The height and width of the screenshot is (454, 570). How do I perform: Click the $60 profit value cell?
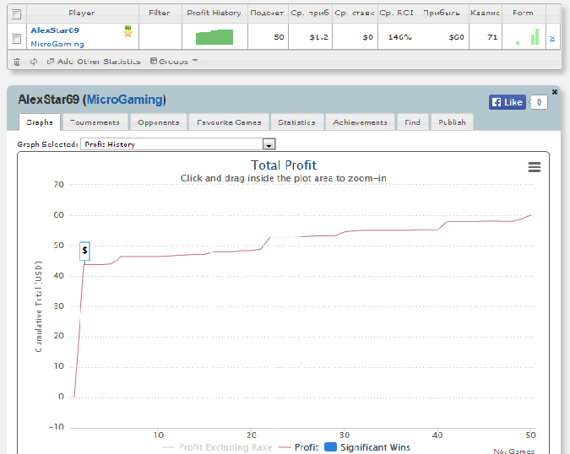coord(456,37)
